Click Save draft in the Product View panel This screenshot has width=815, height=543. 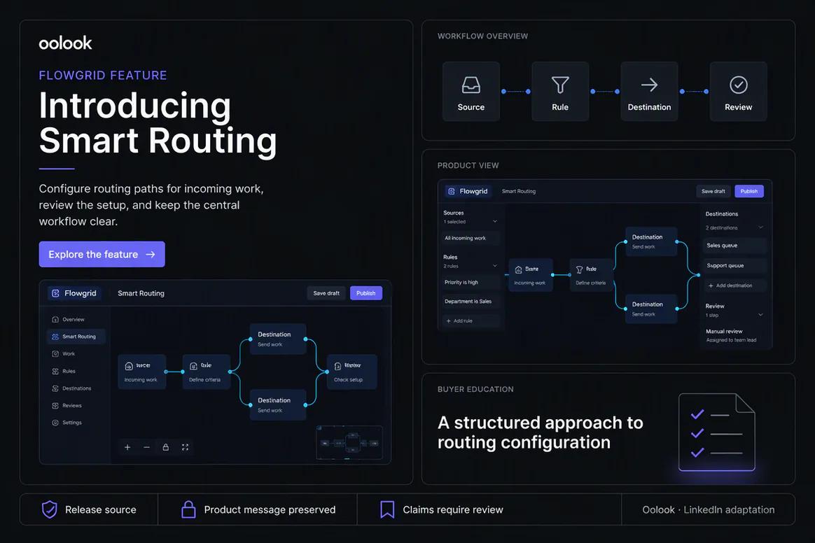coord(713,191)
